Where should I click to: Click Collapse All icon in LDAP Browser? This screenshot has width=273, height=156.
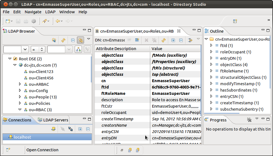click(73, 40)
